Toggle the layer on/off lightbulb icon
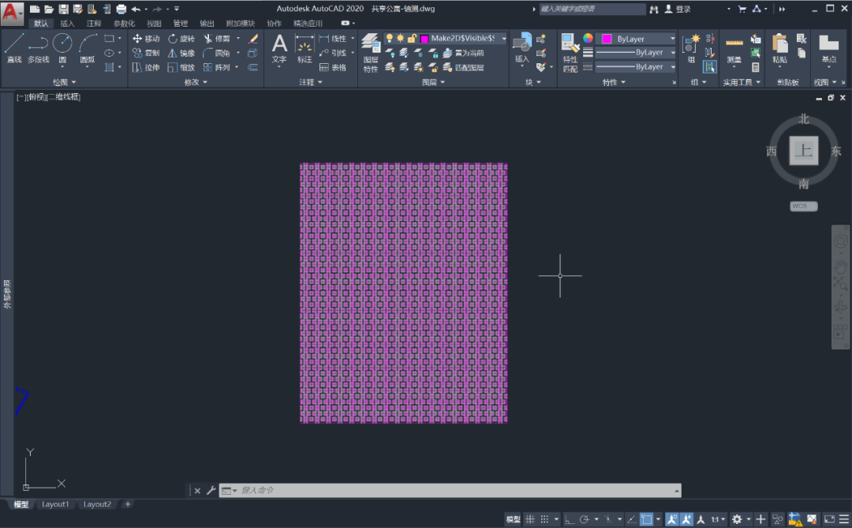Viewport: 852px width, 528px height. pyautogui.click(x=389, y=38)
